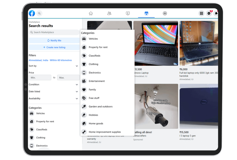Click the Marketplace breadcrumb label

[x=34, y=22]
